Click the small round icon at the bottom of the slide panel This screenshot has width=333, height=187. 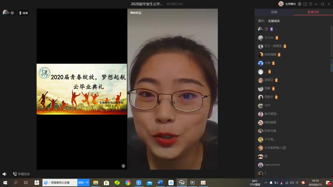(x=123, y=166)
